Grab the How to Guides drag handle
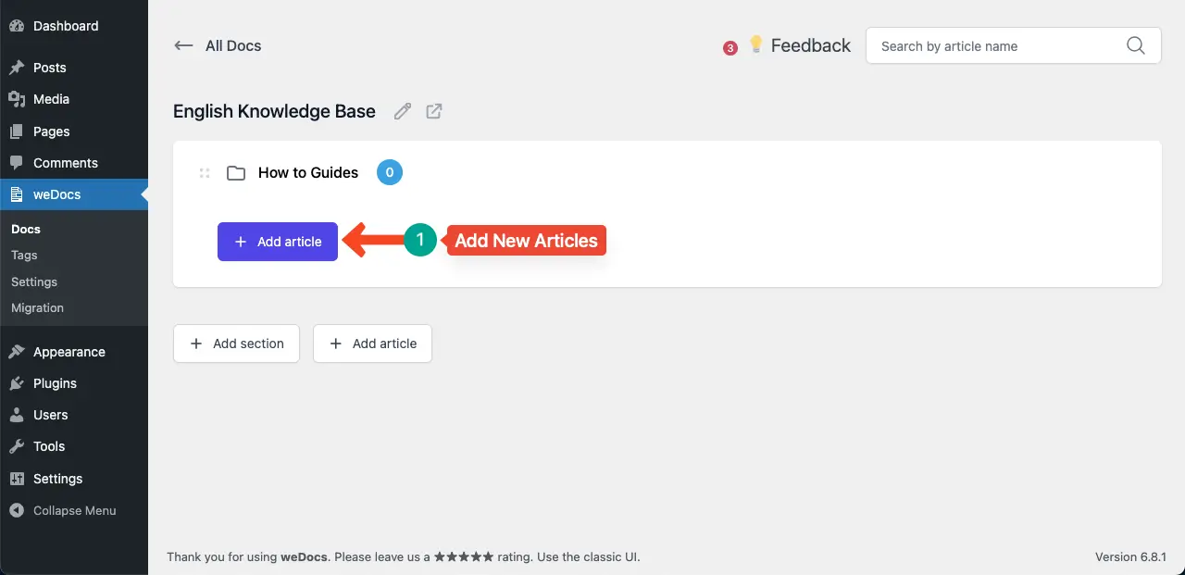This screenshot has width=1185, height=575. point(205,172)
